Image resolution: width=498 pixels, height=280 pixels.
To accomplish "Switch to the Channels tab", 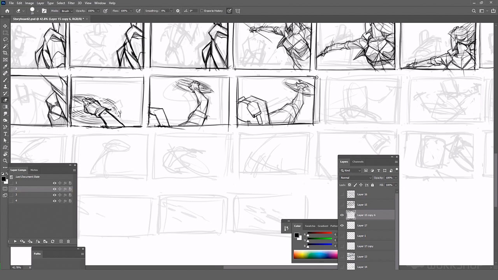I will 358,162.
